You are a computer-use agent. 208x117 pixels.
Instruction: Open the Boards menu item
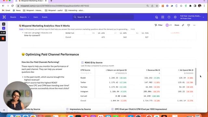[13, 17]
